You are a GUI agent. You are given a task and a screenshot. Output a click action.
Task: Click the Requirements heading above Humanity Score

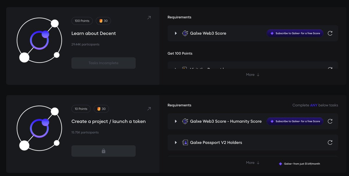tap(179, 105)
